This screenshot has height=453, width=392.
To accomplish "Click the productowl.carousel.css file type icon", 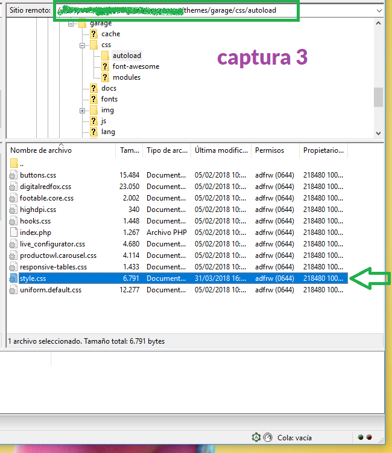I will pos(13,255).
